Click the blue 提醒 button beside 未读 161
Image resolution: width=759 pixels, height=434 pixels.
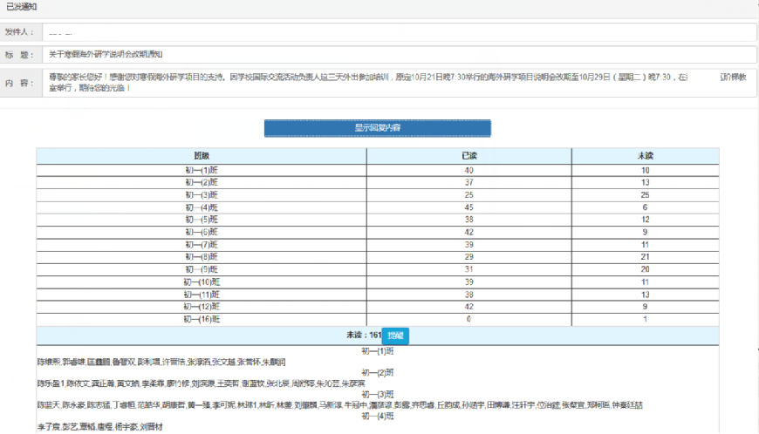[395, 336]
